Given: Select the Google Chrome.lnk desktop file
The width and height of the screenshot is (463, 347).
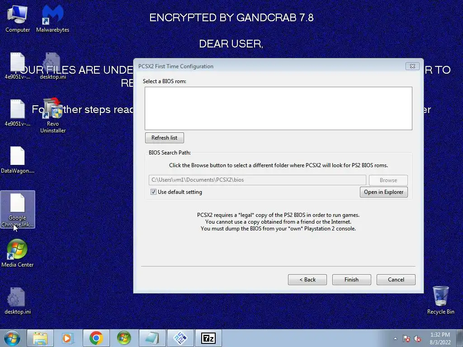Looking at the screenshot, I should point(18,210).
